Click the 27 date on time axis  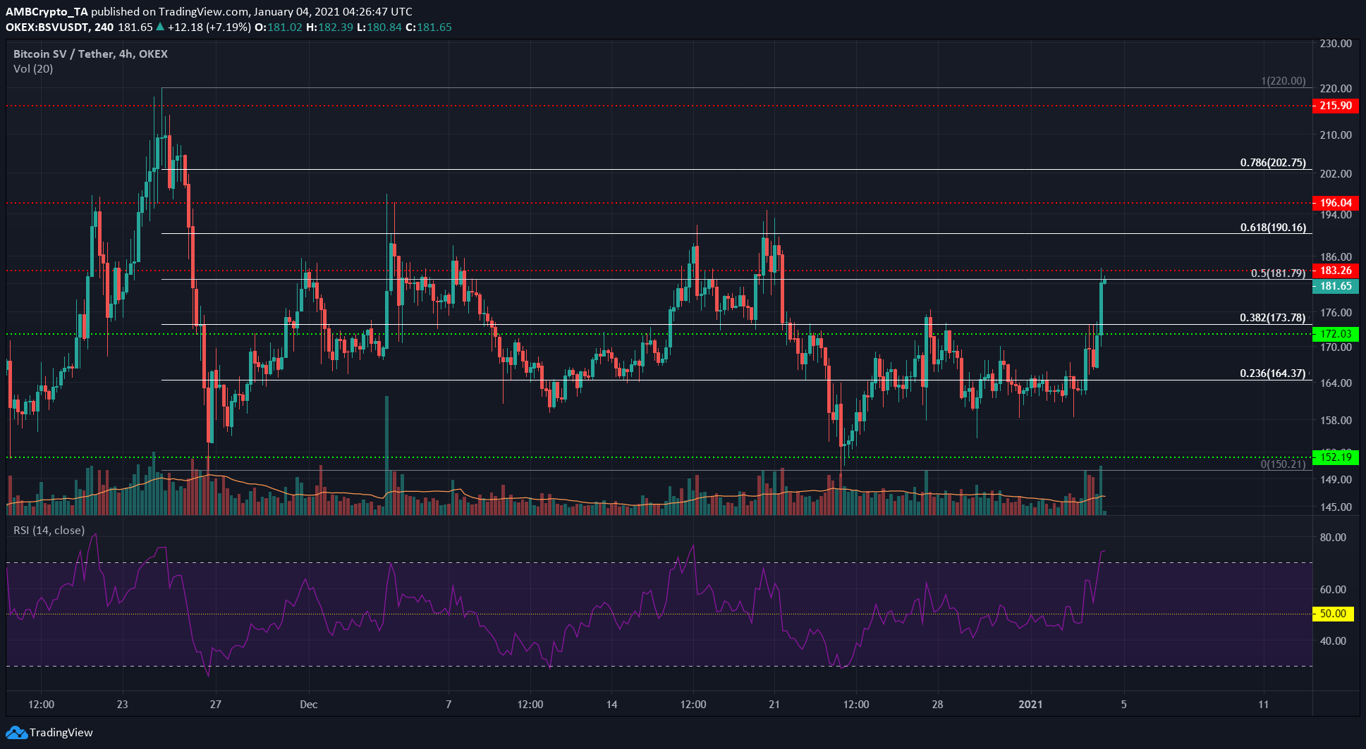(x=216, y=704)
